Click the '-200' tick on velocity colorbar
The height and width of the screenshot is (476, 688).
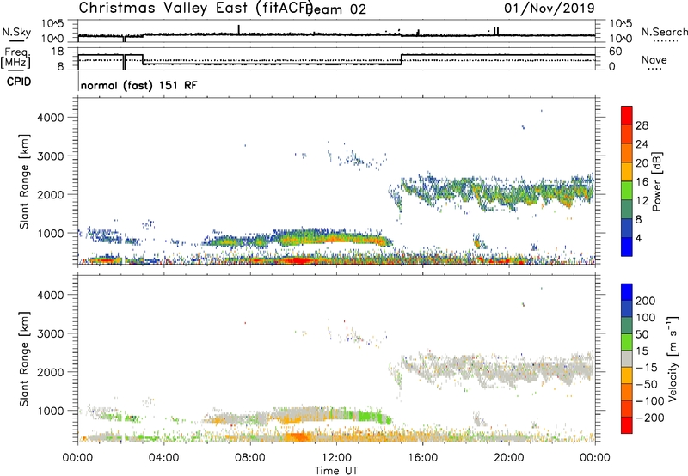point(650,418)
